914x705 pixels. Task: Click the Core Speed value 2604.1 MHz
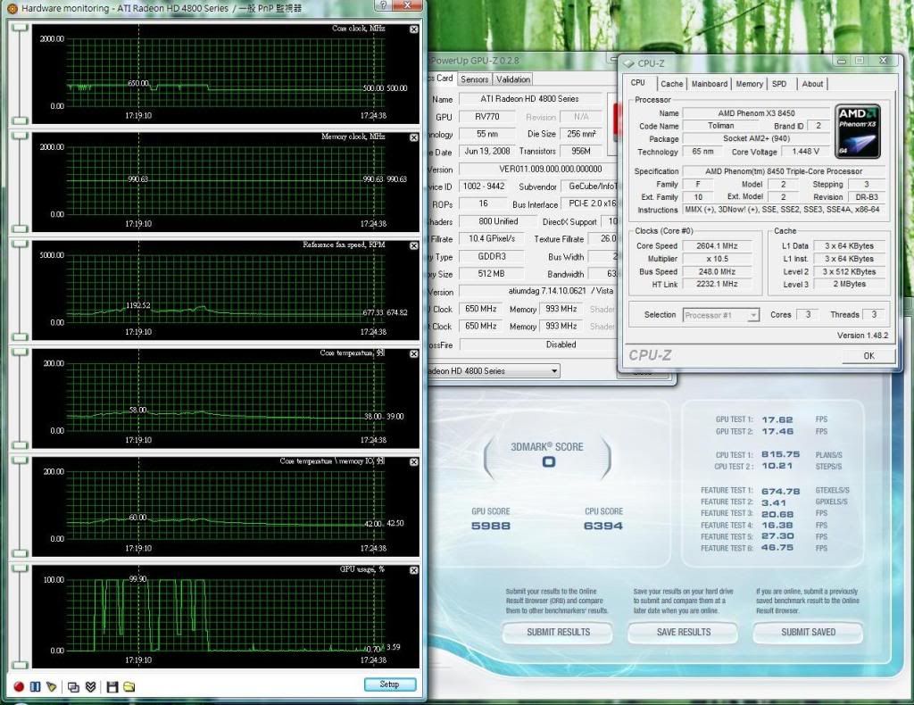(x=717, y=246)
